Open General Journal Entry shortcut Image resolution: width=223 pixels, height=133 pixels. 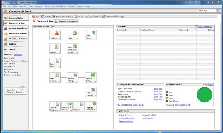[x=12, y=75]
